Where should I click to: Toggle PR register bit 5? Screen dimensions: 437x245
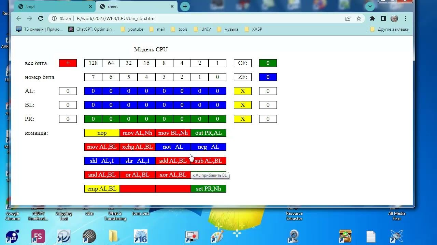coord(129,119)
